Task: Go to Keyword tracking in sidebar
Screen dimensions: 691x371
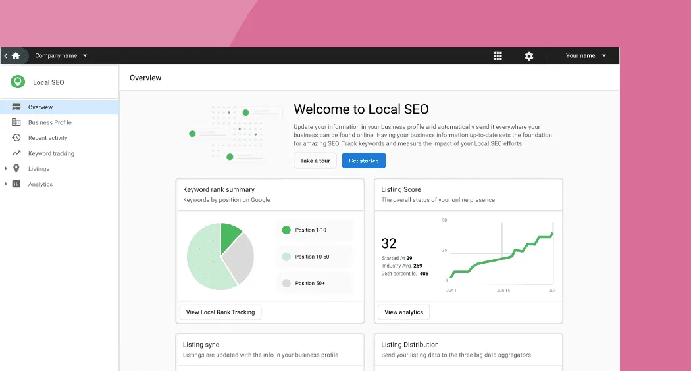Action: pyautogui.click(x=51, y=153)
